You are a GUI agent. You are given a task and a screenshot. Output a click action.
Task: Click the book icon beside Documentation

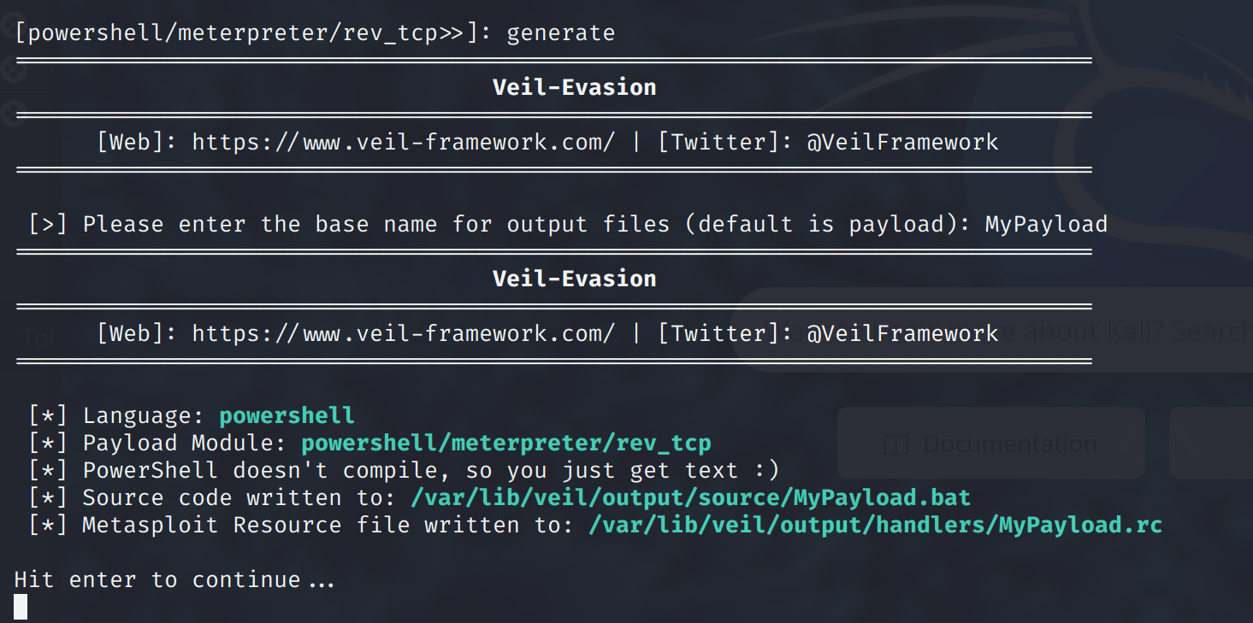coord(895,444)
